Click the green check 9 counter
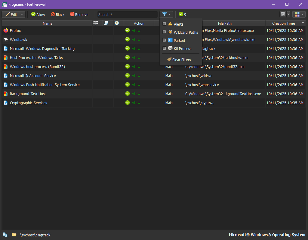This screenshot has height=240, width=308. coord(183,14)
